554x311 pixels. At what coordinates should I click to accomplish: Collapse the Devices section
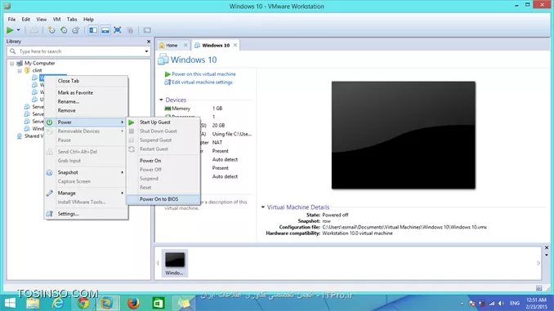(161, 100)
